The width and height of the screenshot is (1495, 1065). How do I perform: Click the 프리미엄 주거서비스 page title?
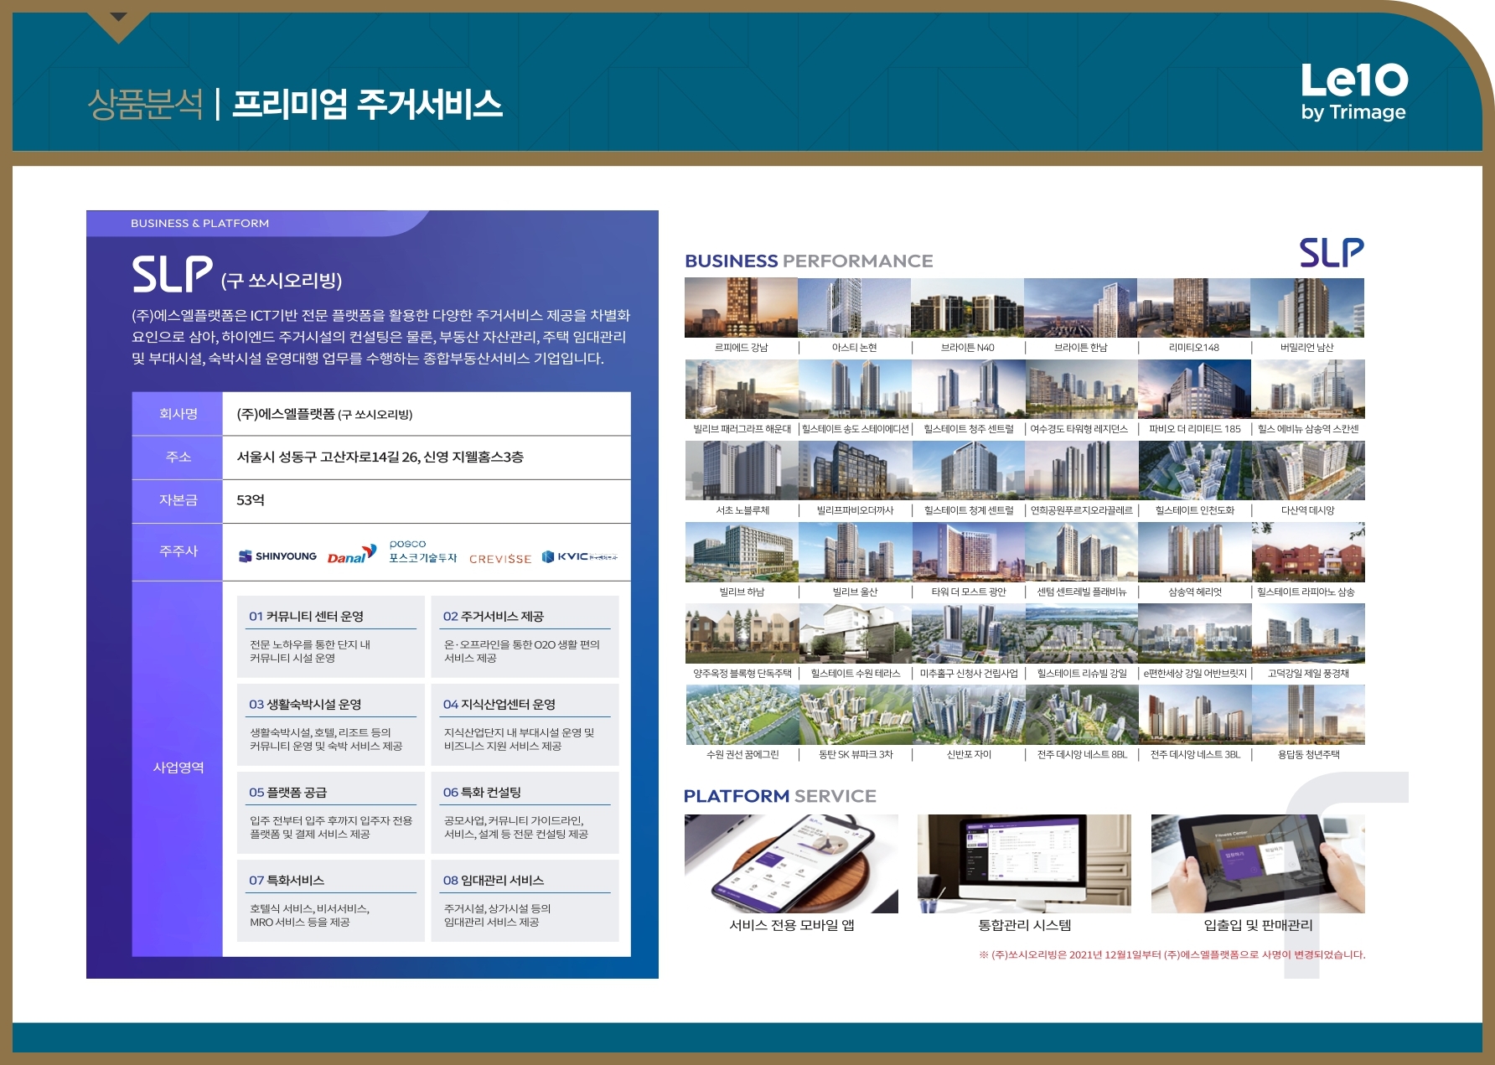click(367, 104)
